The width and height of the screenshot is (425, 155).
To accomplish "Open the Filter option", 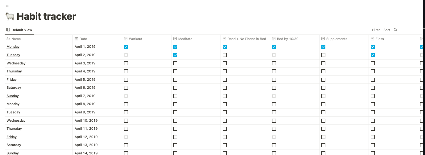I will (x=376, y=30).
